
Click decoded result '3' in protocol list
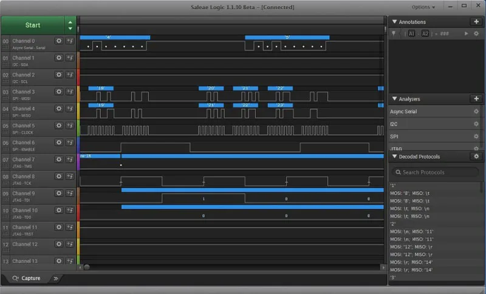392,277
